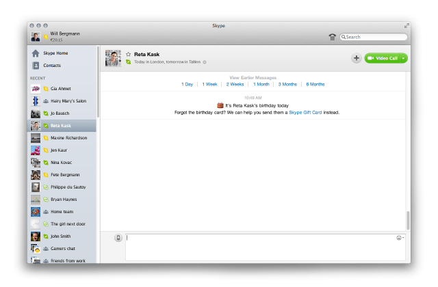Click the add people plus button
Screen dimensions: 438x287
click(357, 58)
